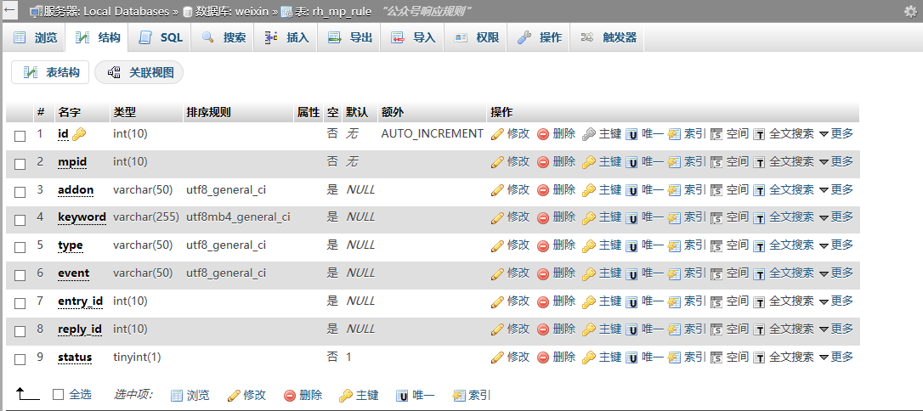Viewport: 923px width, 411px height.
Task: Open the 操作 tab
Action: pos(540,37)
